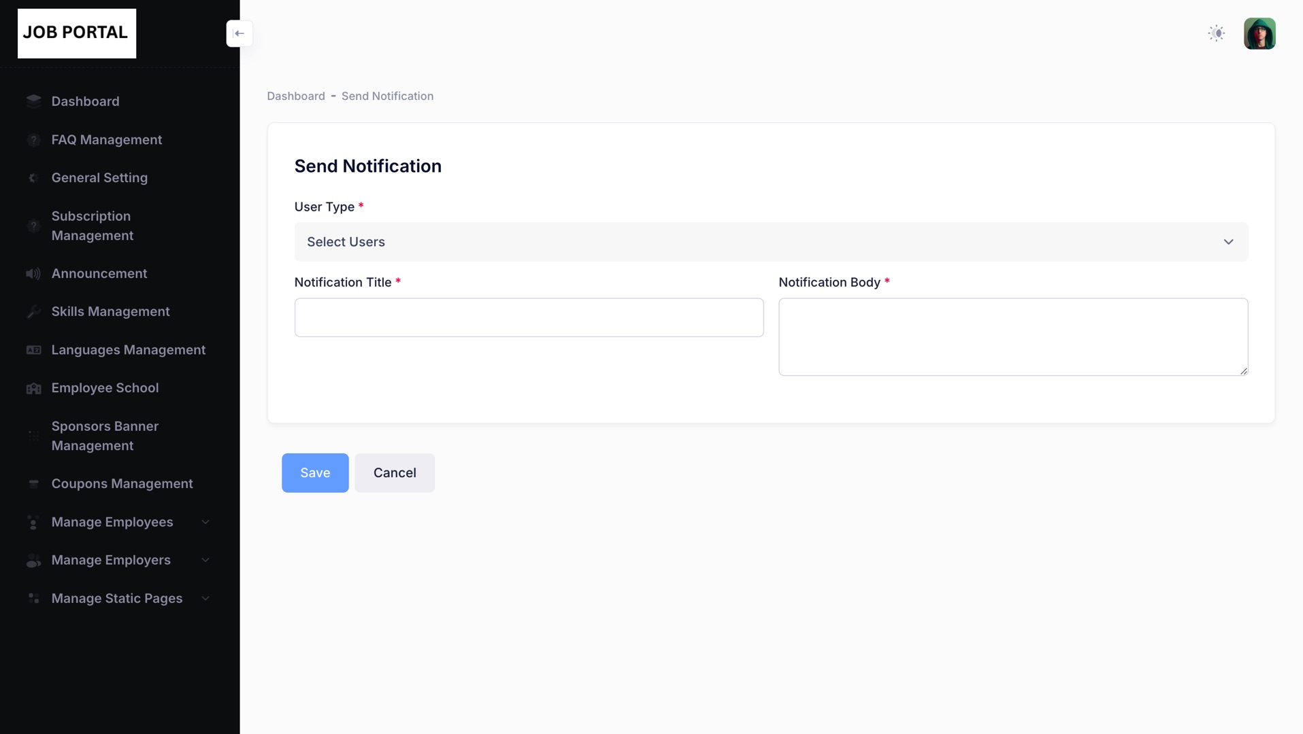Viewport: 1303px width, 734px height.
Task: Click the Dashboard breadcrumb link
Action: [295, 97]
